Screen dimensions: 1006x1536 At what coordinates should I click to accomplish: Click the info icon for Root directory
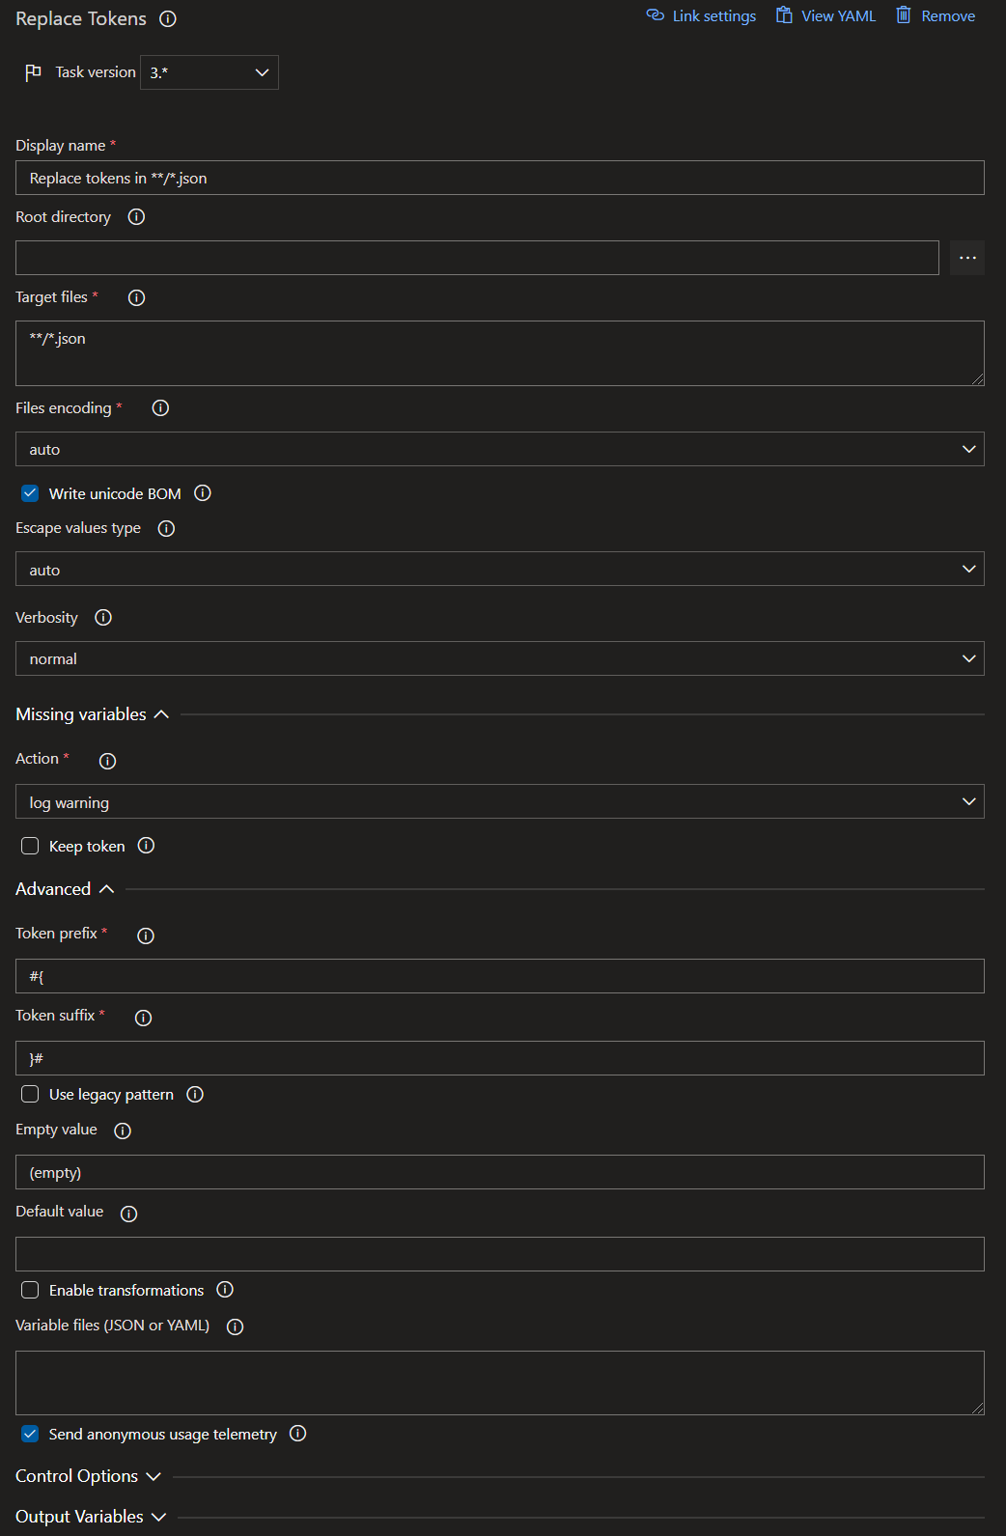135,216
